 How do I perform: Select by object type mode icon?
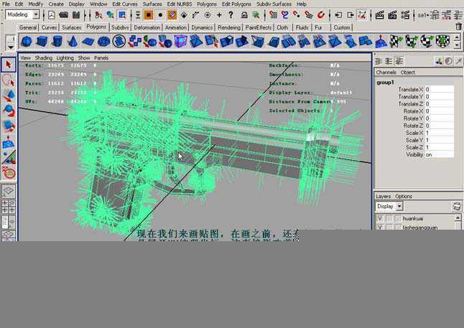(110, 15)
